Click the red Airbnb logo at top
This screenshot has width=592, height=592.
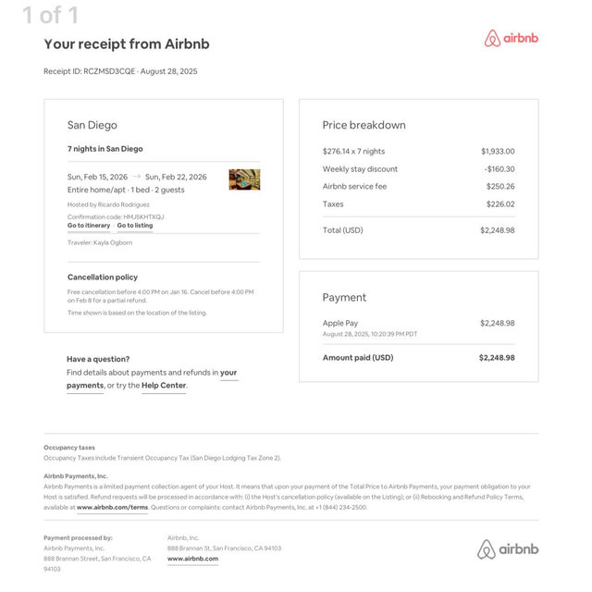[512, 38]
